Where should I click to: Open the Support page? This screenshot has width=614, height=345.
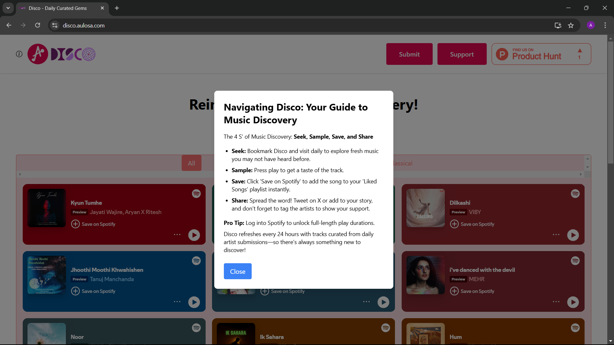point(462,54)
